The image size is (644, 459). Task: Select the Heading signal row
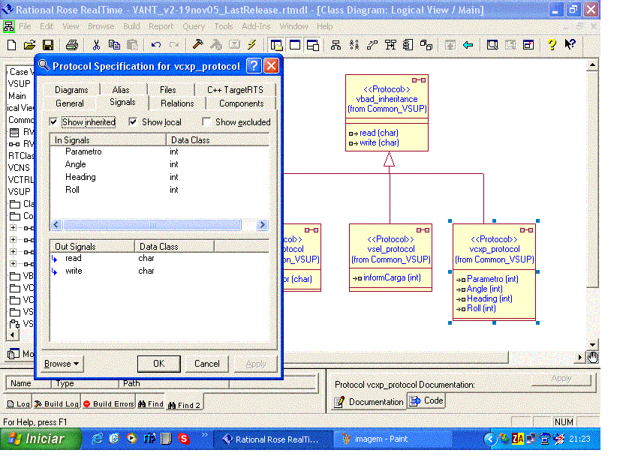coord(159,177)
